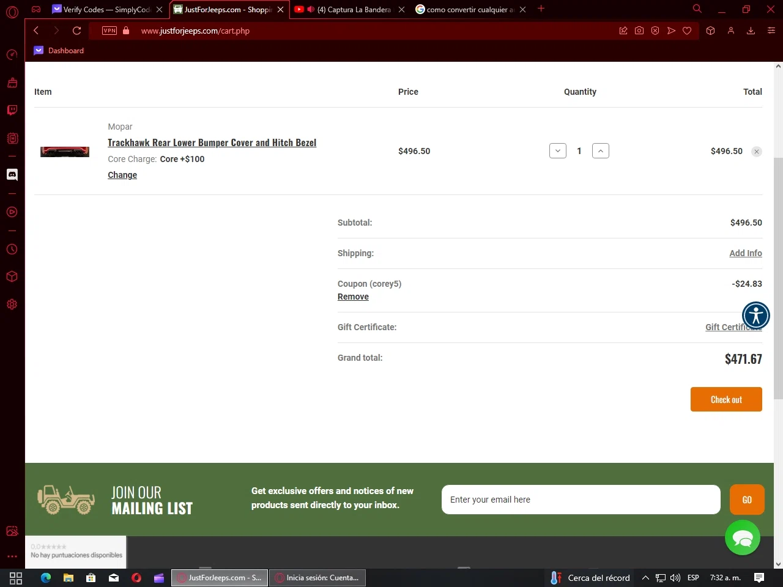This screenshot has width=783, height=587.
Task: Take a snapshot with the camera icon
Action: click(x=639, y=31)
